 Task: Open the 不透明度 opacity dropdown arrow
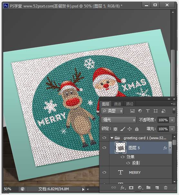(172, 120)
